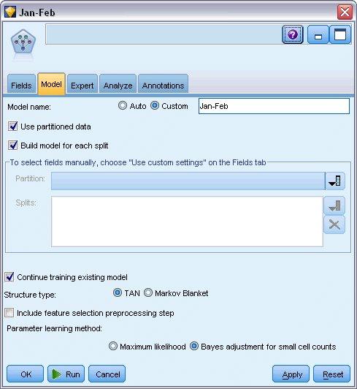The height and width of the screenshot is (389, 357).
Task: Go to the Analyze tab
Action: pos(118,84)
